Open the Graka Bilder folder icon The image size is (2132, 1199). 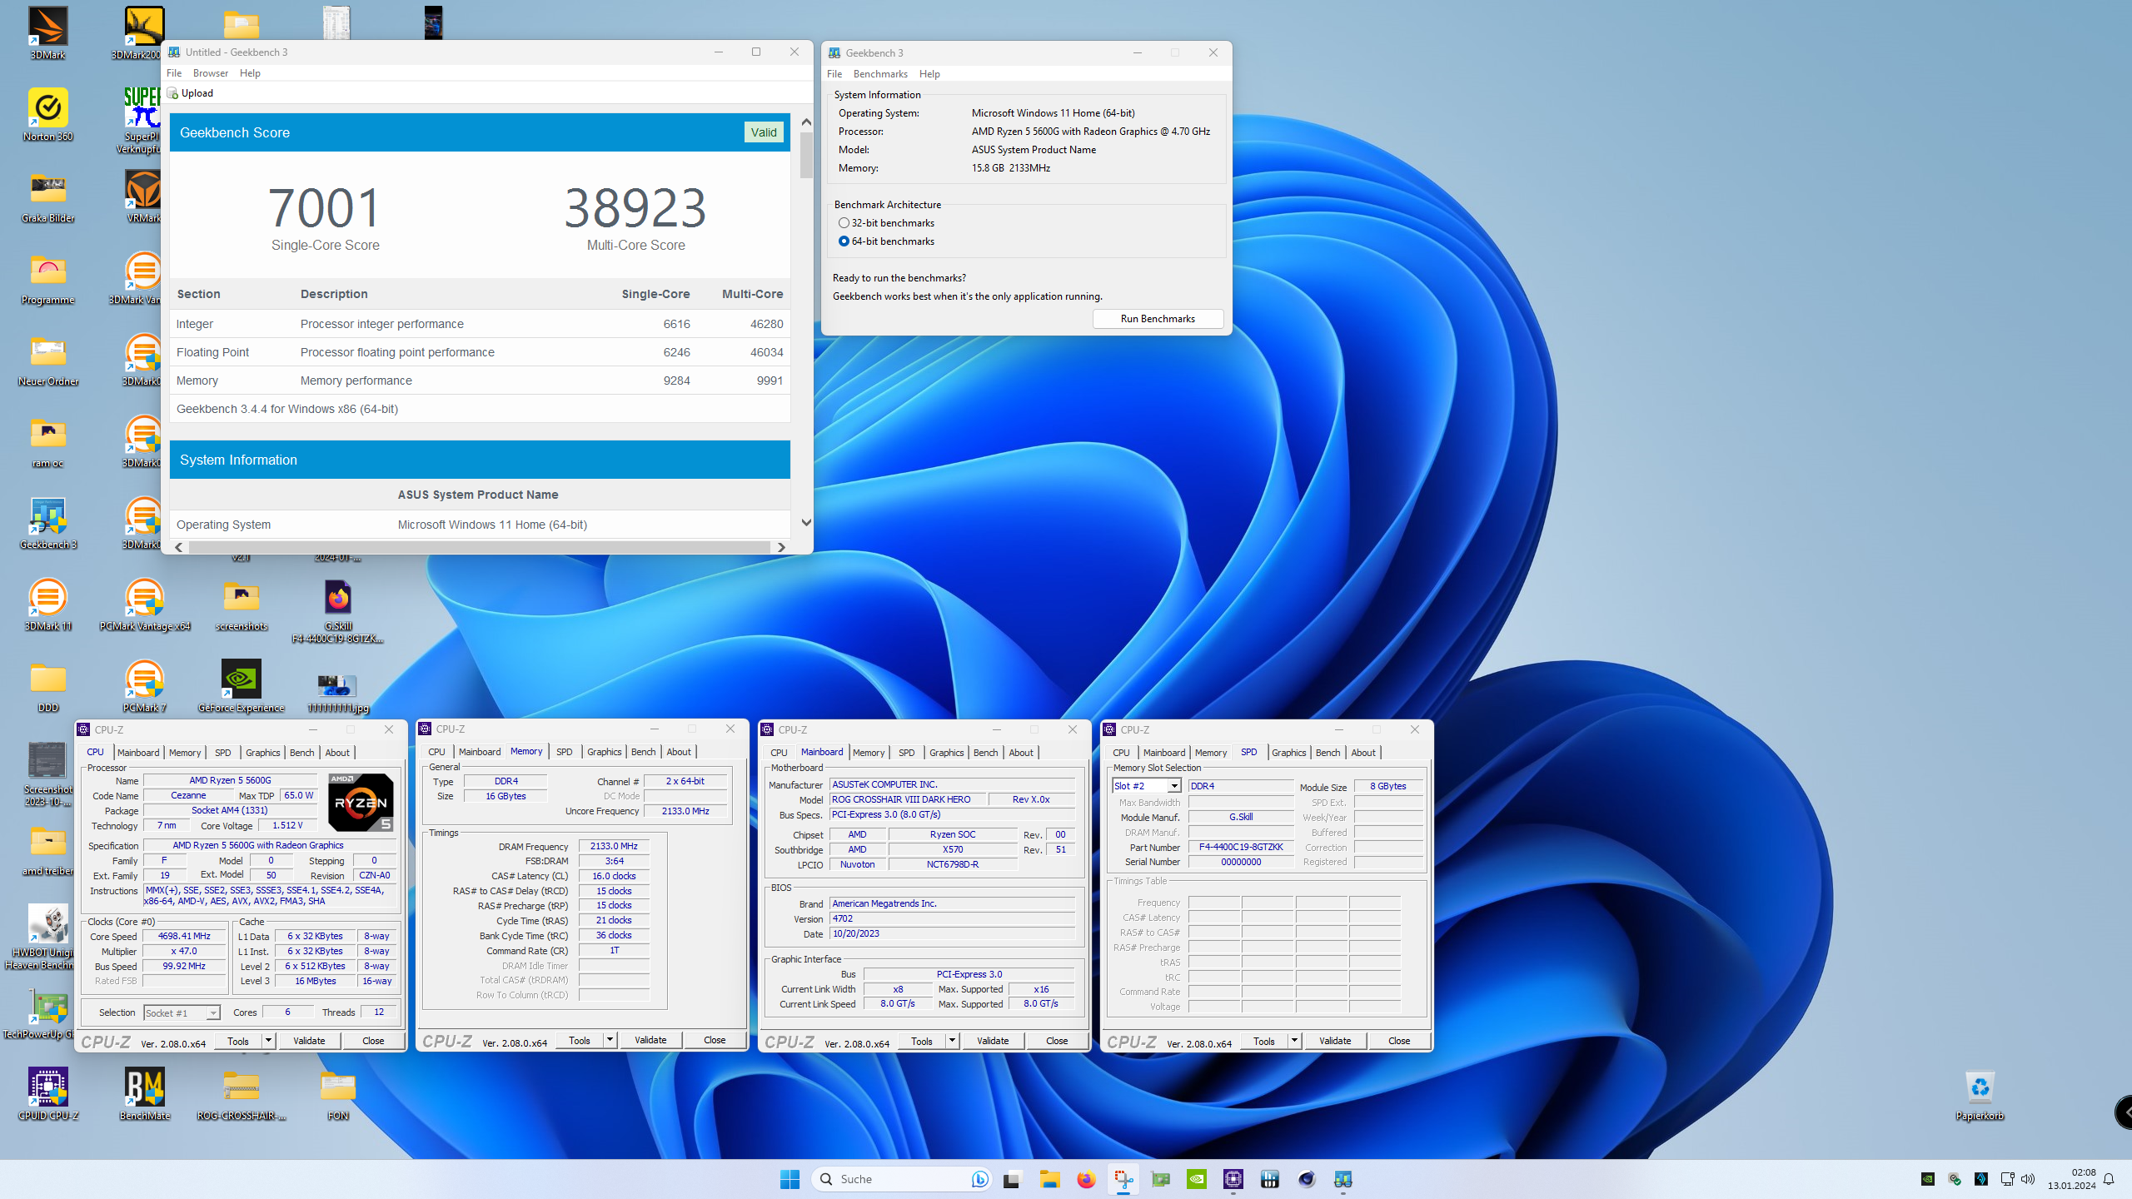point(47,197)
